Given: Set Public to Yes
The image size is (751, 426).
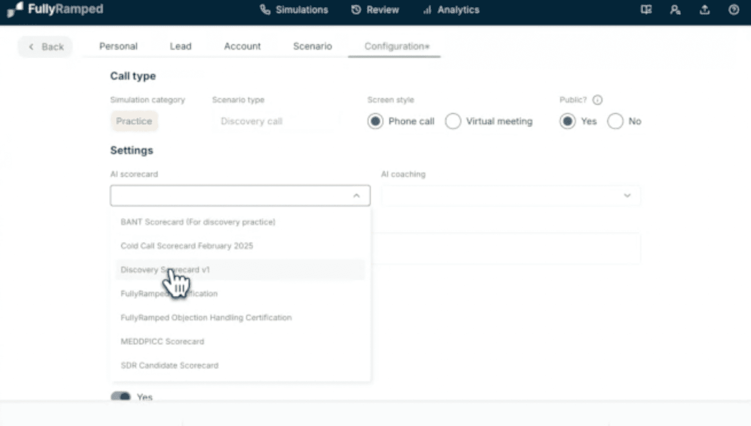Looking at the screenshot, I should (x=568, y=121).
